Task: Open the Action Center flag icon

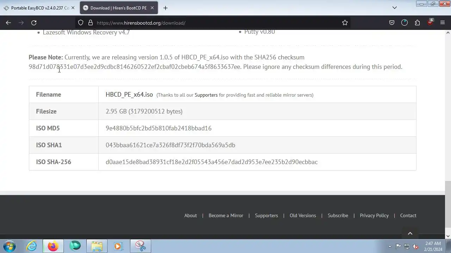Action: [x=398, y=246]
